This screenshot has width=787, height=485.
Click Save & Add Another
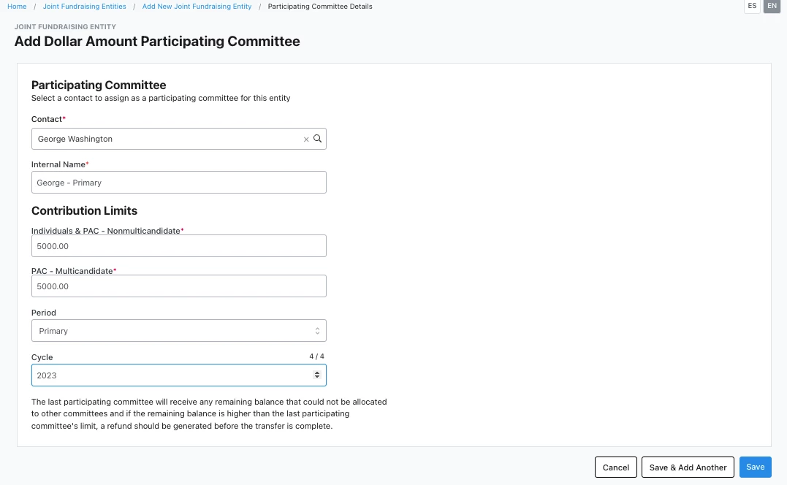point(687,467)
